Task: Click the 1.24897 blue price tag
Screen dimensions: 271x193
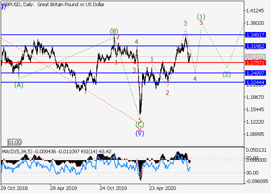Action: pos(255,73)
